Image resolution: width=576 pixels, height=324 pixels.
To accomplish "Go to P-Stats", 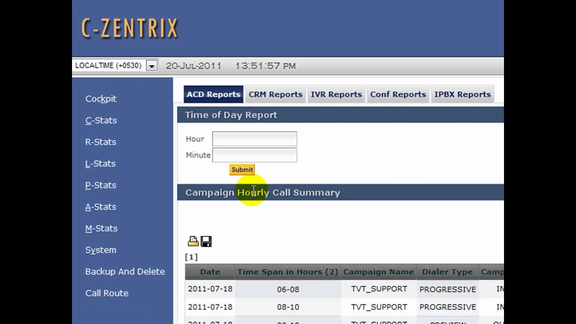I will (x=100, y=185).
